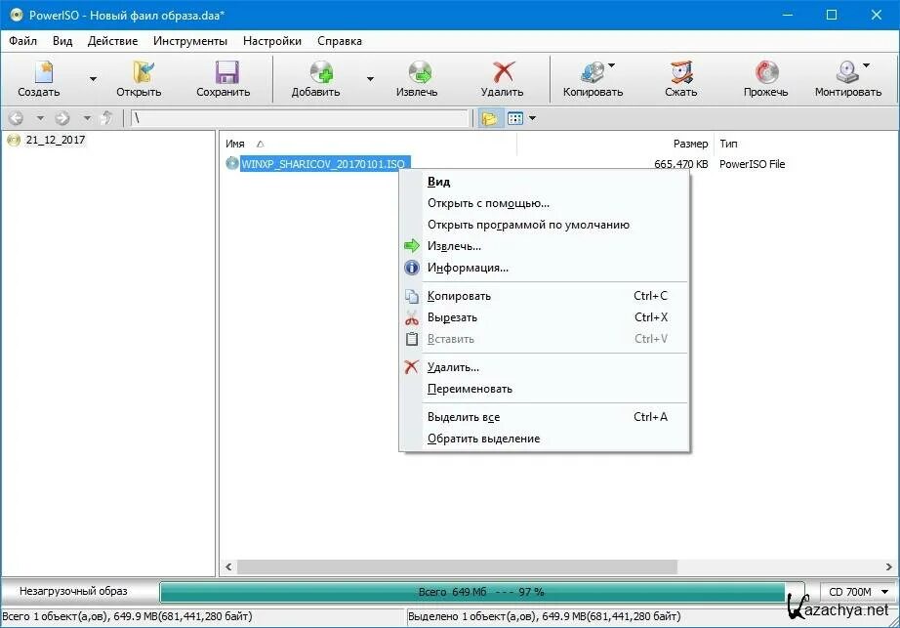The width and height of the screenshot is (900, 628).
Task: Click the Forward navigation arrow icon
Action: (x=62, y=118)
